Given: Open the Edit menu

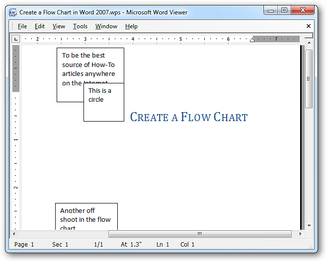Looking at the screenshot, I should coord(40,26).
